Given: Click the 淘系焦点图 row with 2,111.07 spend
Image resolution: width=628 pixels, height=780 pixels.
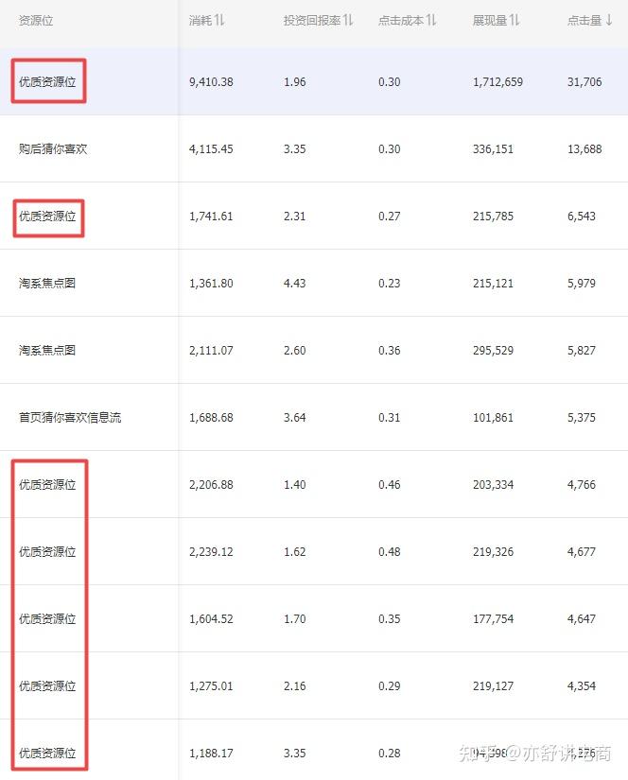Looking at the screenshot, I should point(47,351).
